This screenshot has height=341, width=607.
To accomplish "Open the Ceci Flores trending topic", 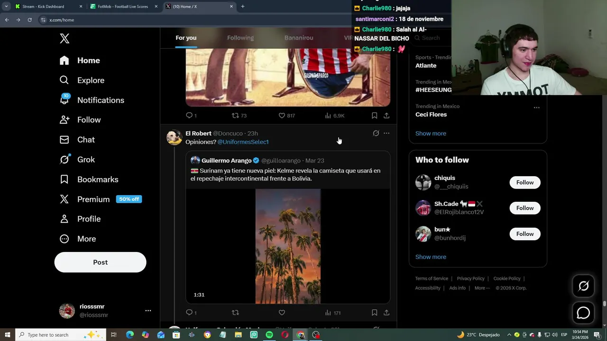I will pyautogui.click(x=431, y=115).
